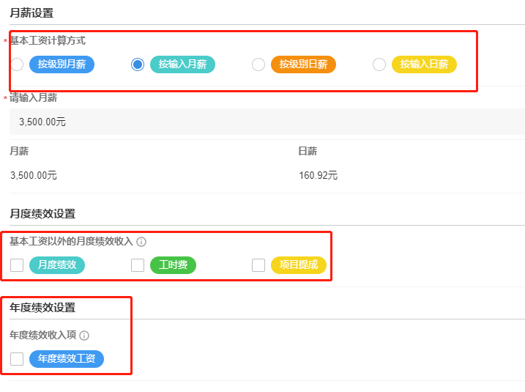Toggle the 年度绩效工资 checkbox
Image resolution: width=525 pixels, height=392 pixels.
pyautogui.click(x=17, y=359)
